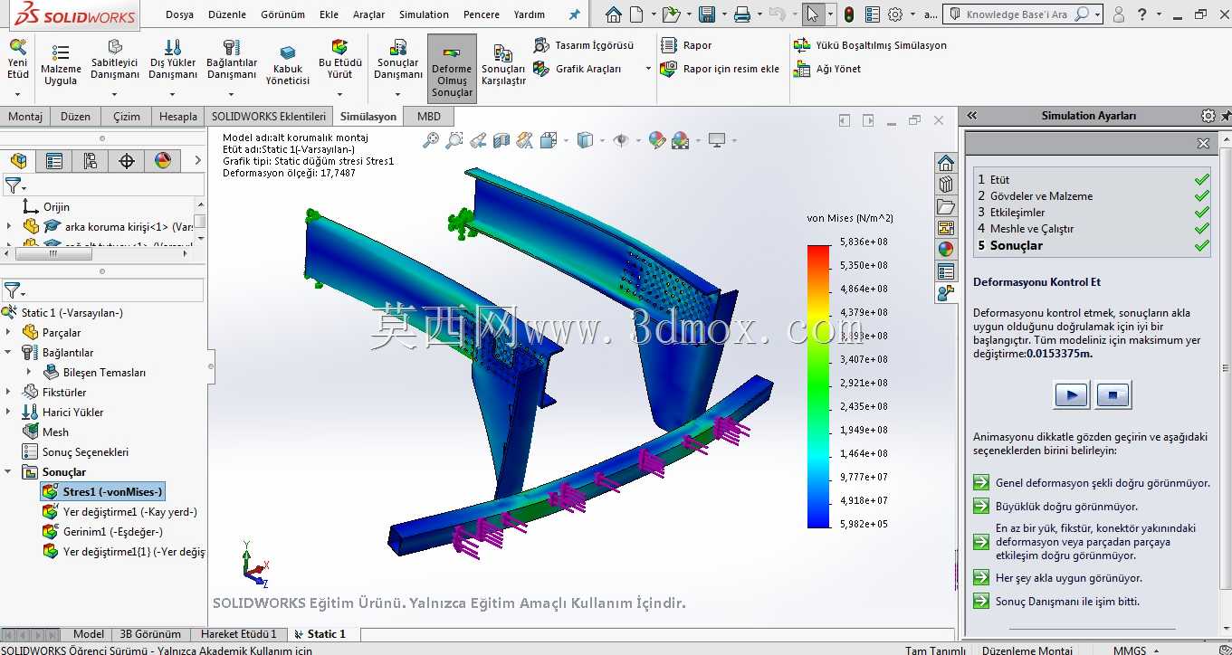Switch to Hareket Etüdü 1 tab

pyautogui.click(x=238, y=634)
